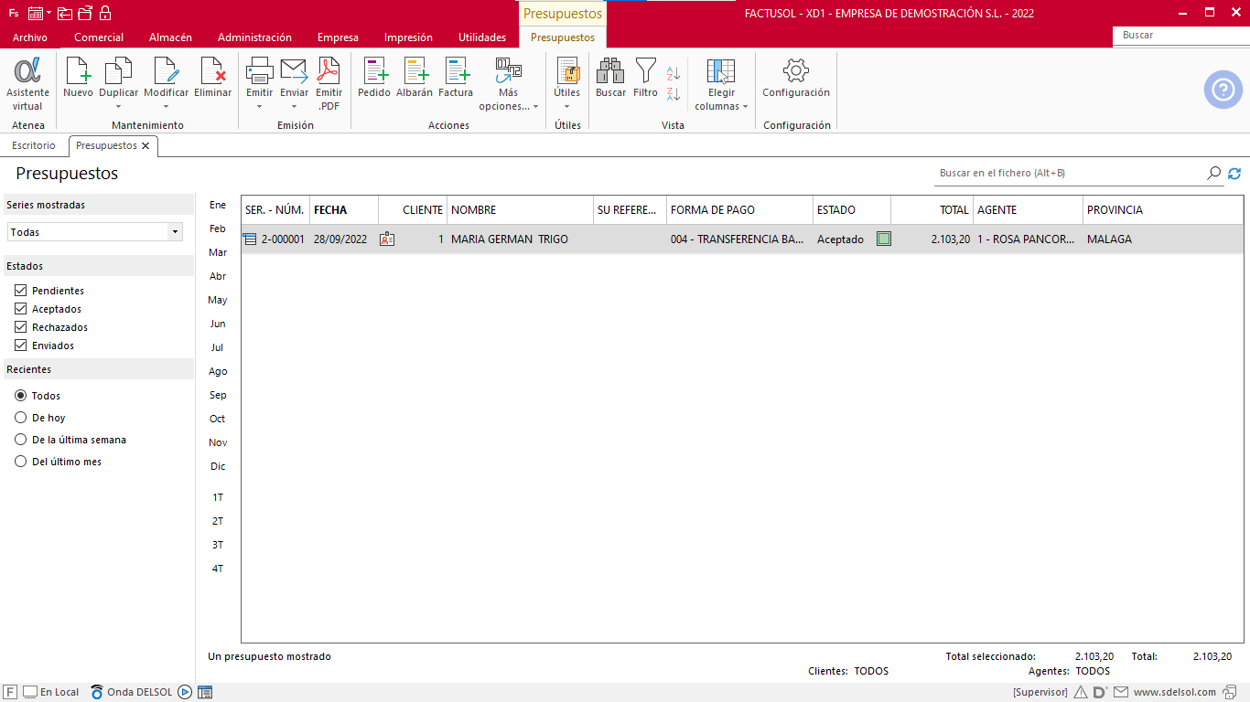Sort ascending A to Z
The image size is (1250, 702).
point(673,73)
